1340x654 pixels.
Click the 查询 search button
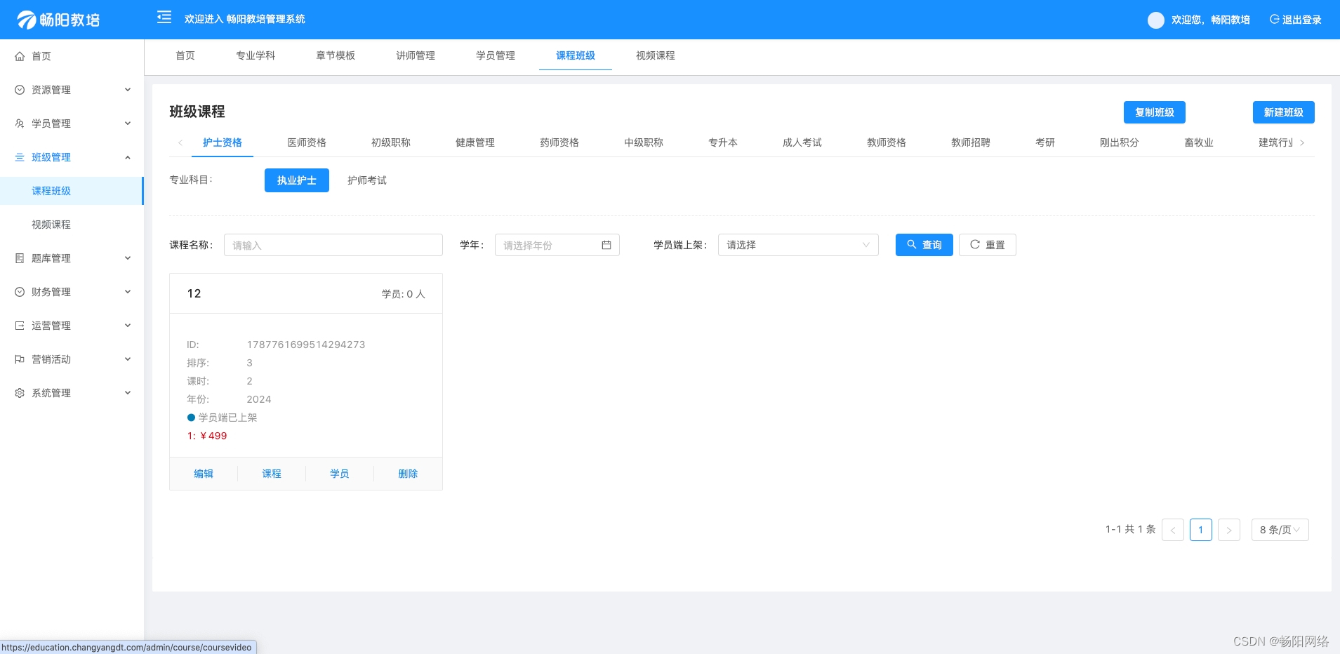pos(924,245)
